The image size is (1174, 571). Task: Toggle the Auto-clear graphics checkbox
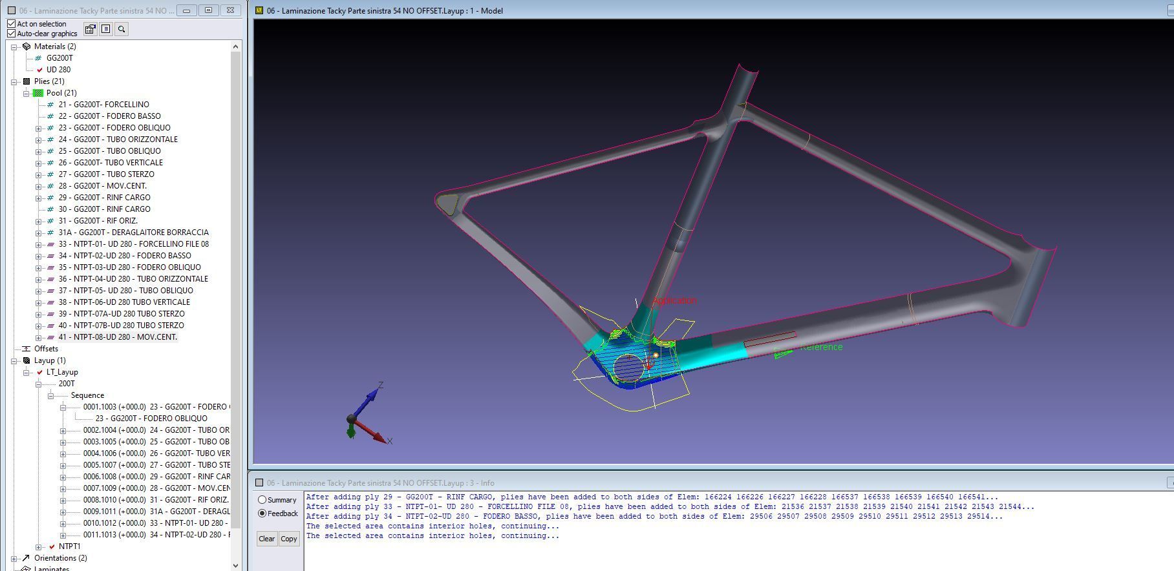pos(11,34)
